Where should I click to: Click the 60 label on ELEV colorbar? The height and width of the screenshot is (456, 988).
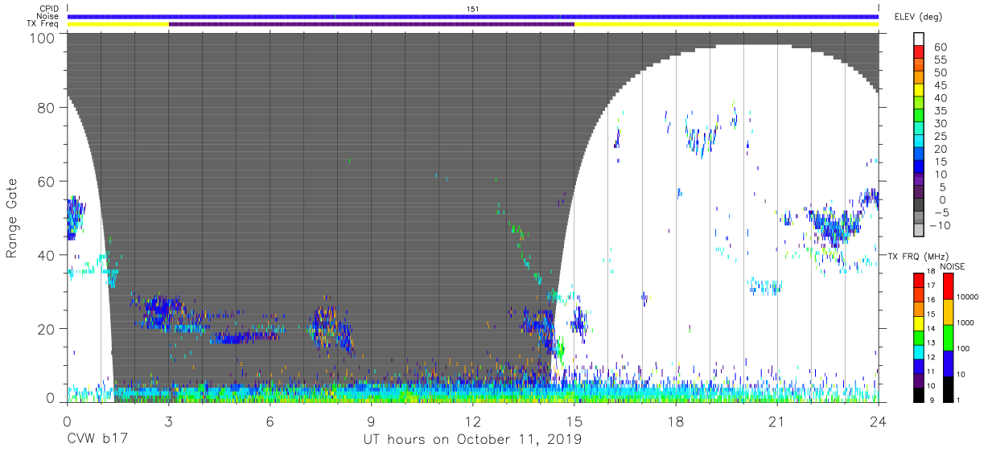tap(941, 47)
